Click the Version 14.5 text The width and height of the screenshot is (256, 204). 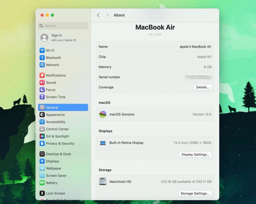(x=202, y=114)
